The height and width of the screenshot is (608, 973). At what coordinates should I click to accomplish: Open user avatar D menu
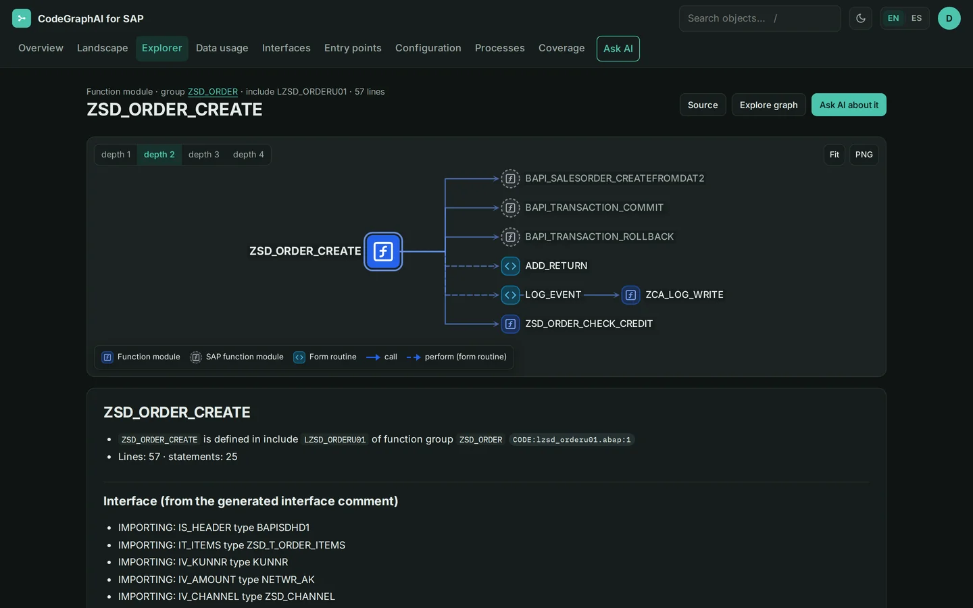(x=949, y=18)
